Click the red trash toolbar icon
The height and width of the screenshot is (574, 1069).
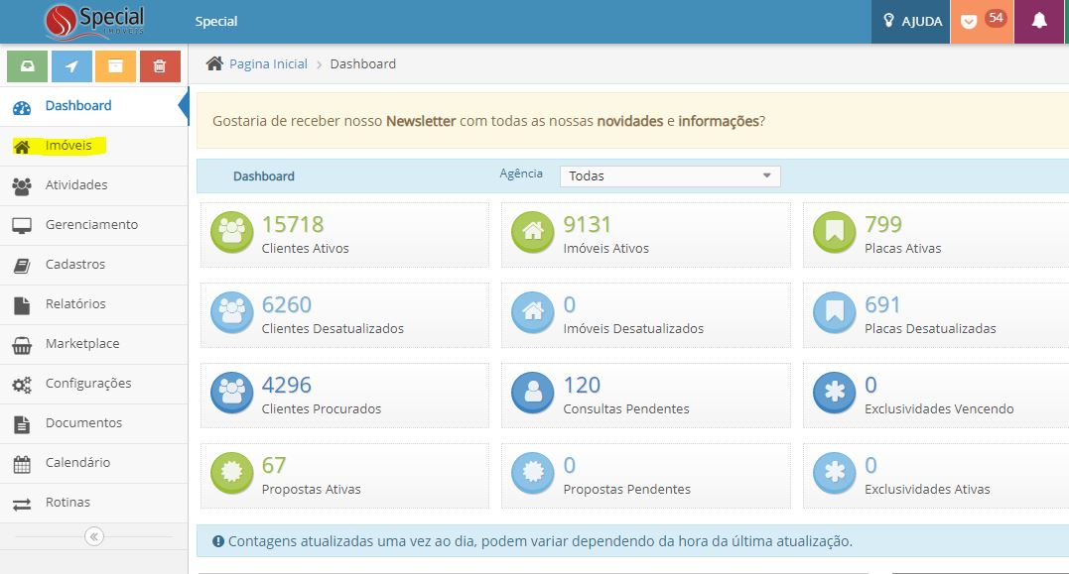(x=159, y=65)
